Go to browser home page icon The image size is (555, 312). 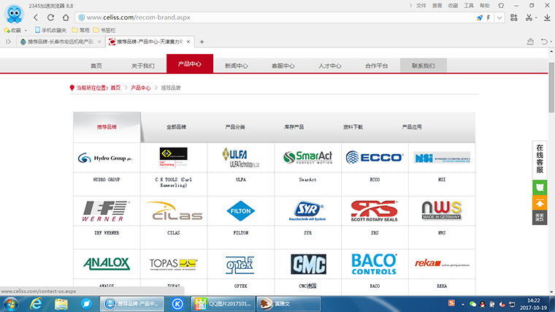pyautogui.click(x=66, y=18)
